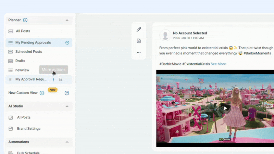Click the Brand Settings store icon

point(11,129)
